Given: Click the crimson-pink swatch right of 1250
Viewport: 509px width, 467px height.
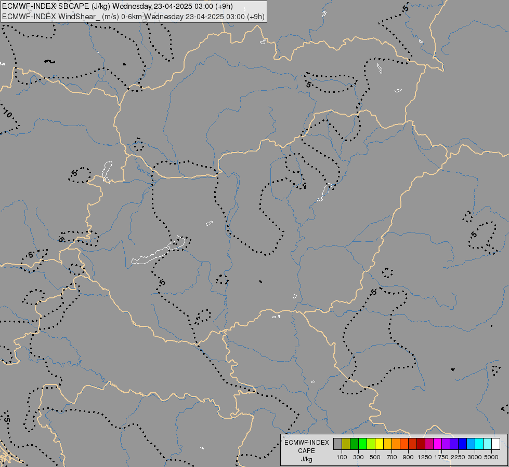Looking at the screenshot, I should pyautogui.click(x=429, y=444).
